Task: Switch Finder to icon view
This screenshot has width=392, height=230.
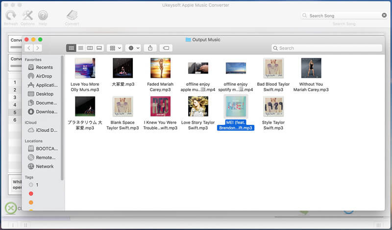Action: point(71,48)
